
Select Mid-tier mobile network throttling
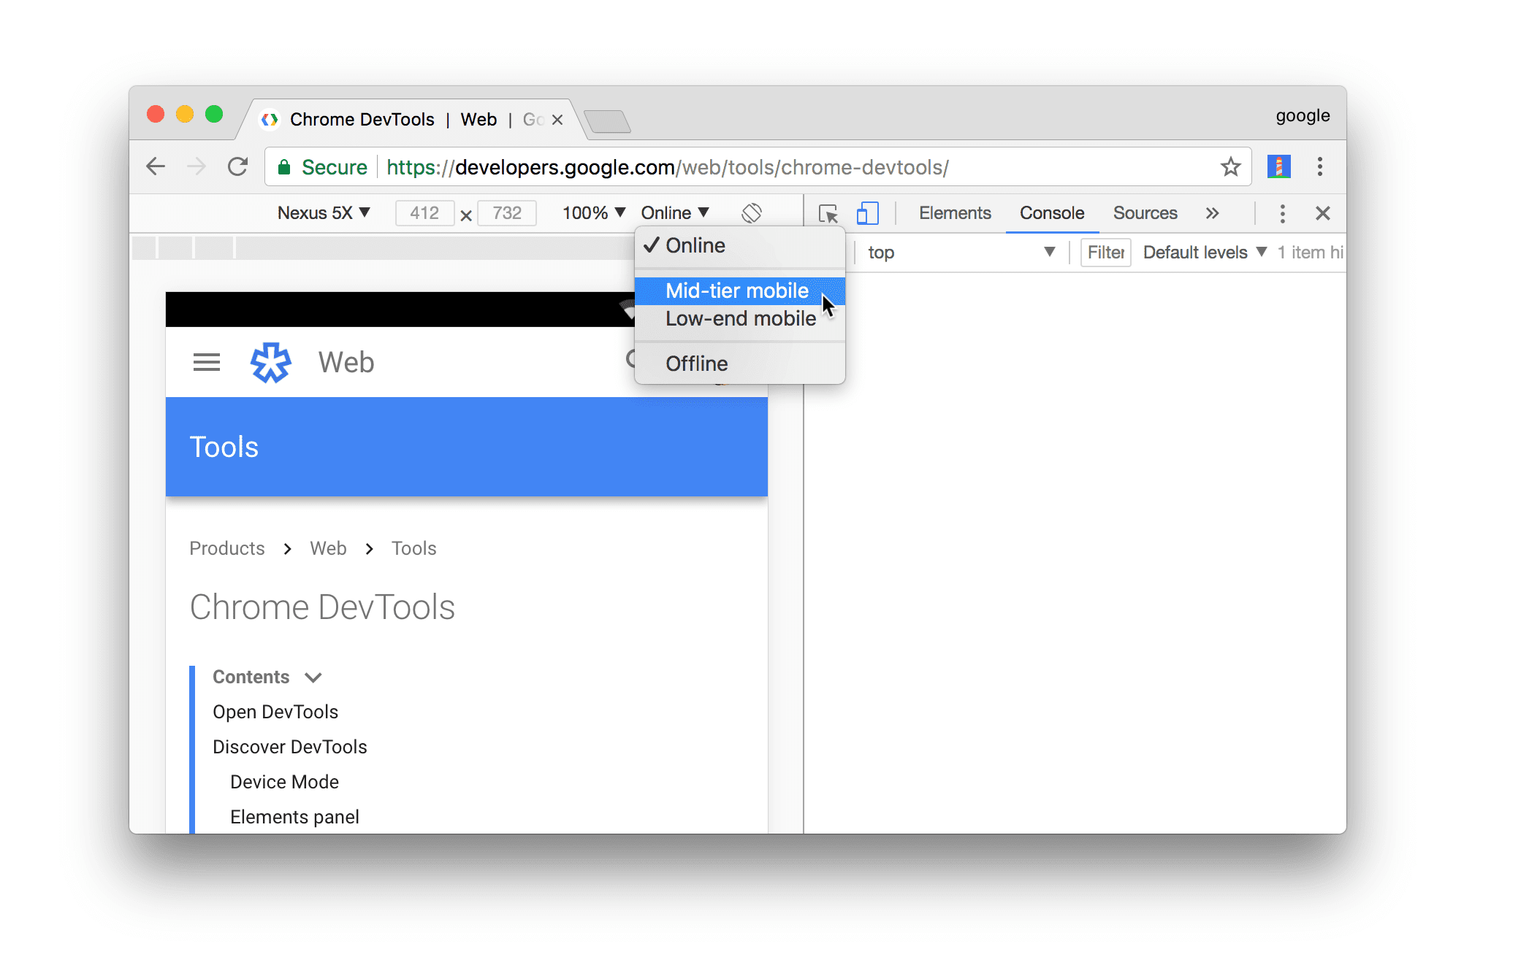click(736, 290)
